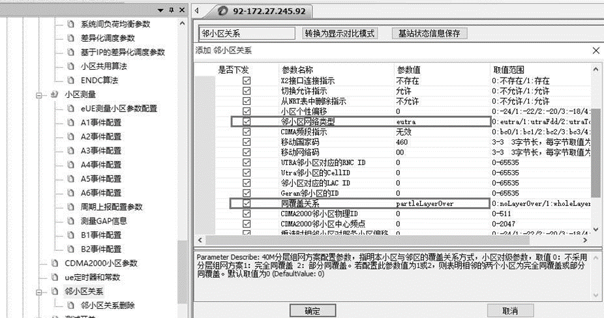Click the document icon beside ue定时器和常数
Viewport: 604px width, 318px height.
click(55, 277)
